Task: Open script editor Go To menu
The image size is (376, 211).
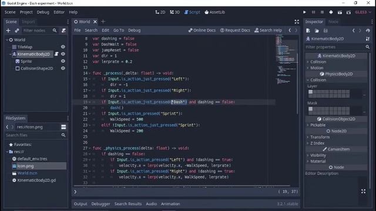Action: (x=119, y=30)
